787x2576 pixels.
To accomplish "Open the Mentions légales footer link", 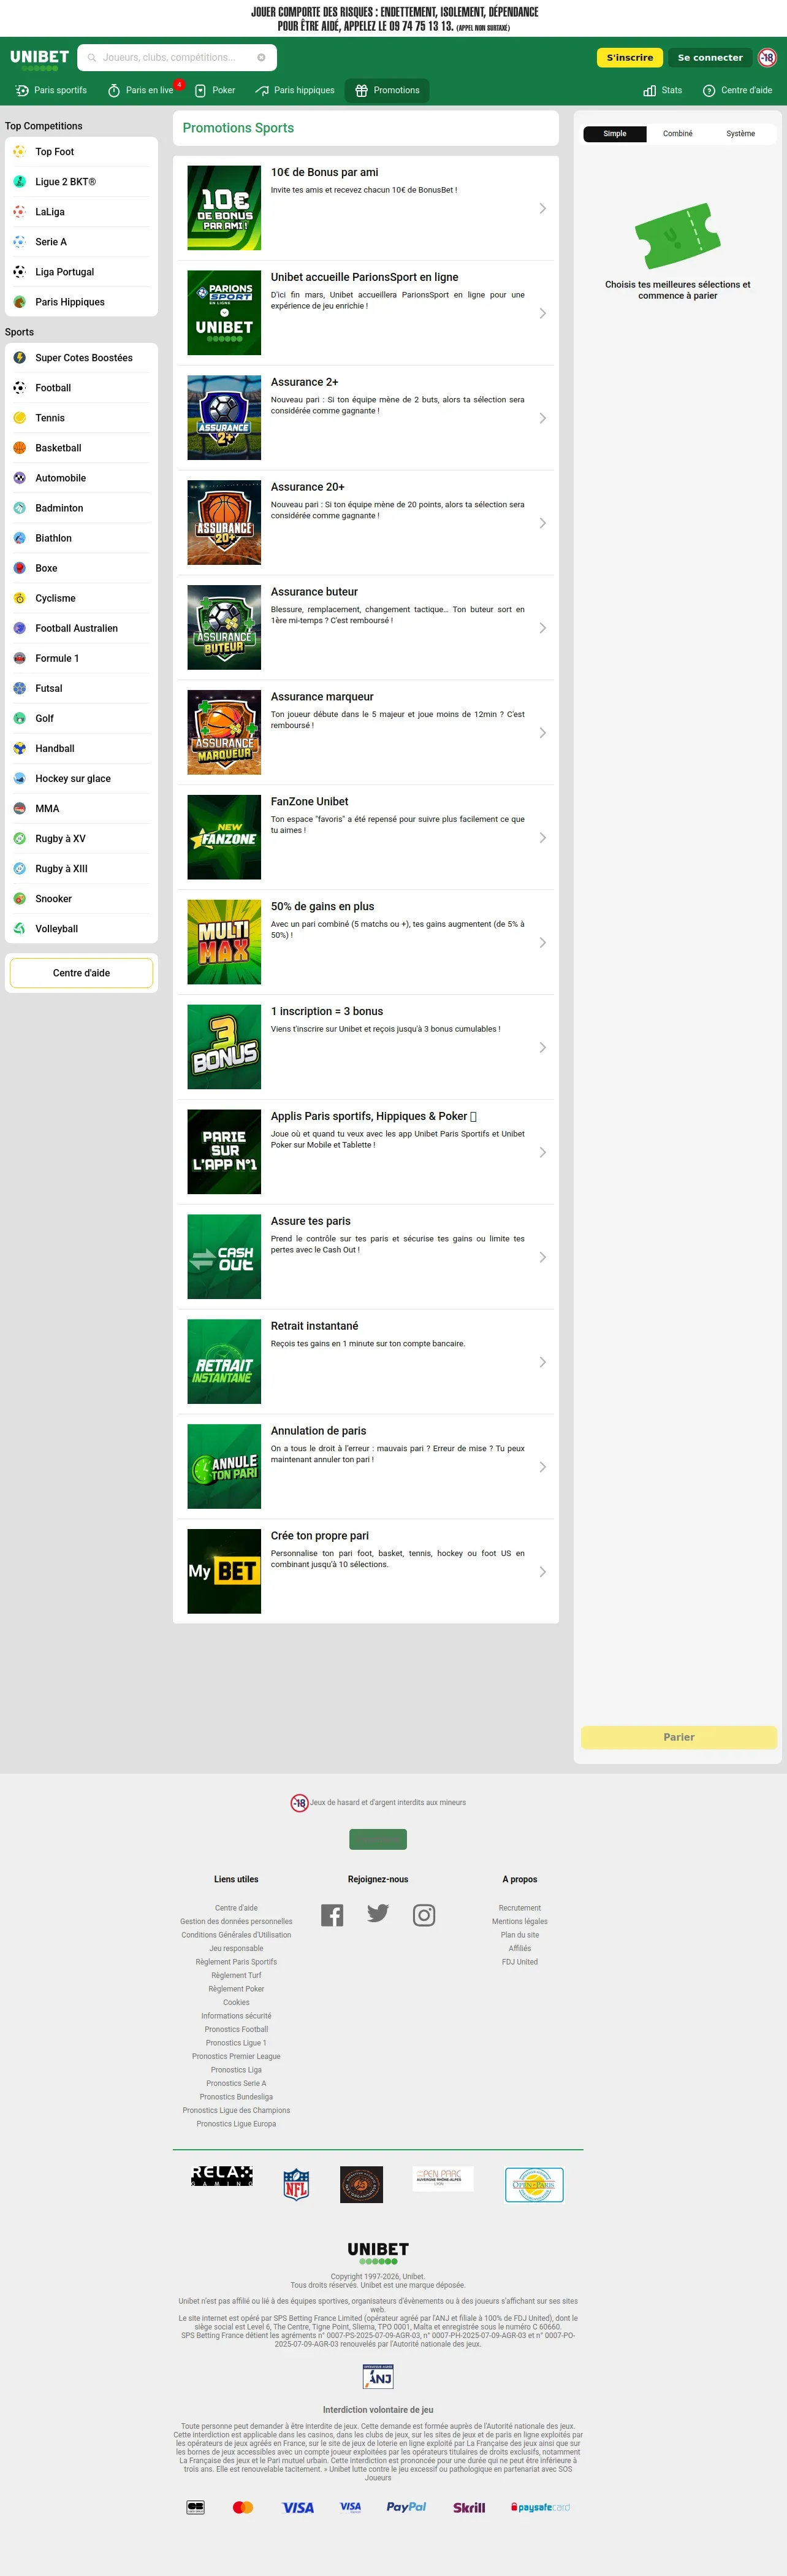I will [519, 1921].
